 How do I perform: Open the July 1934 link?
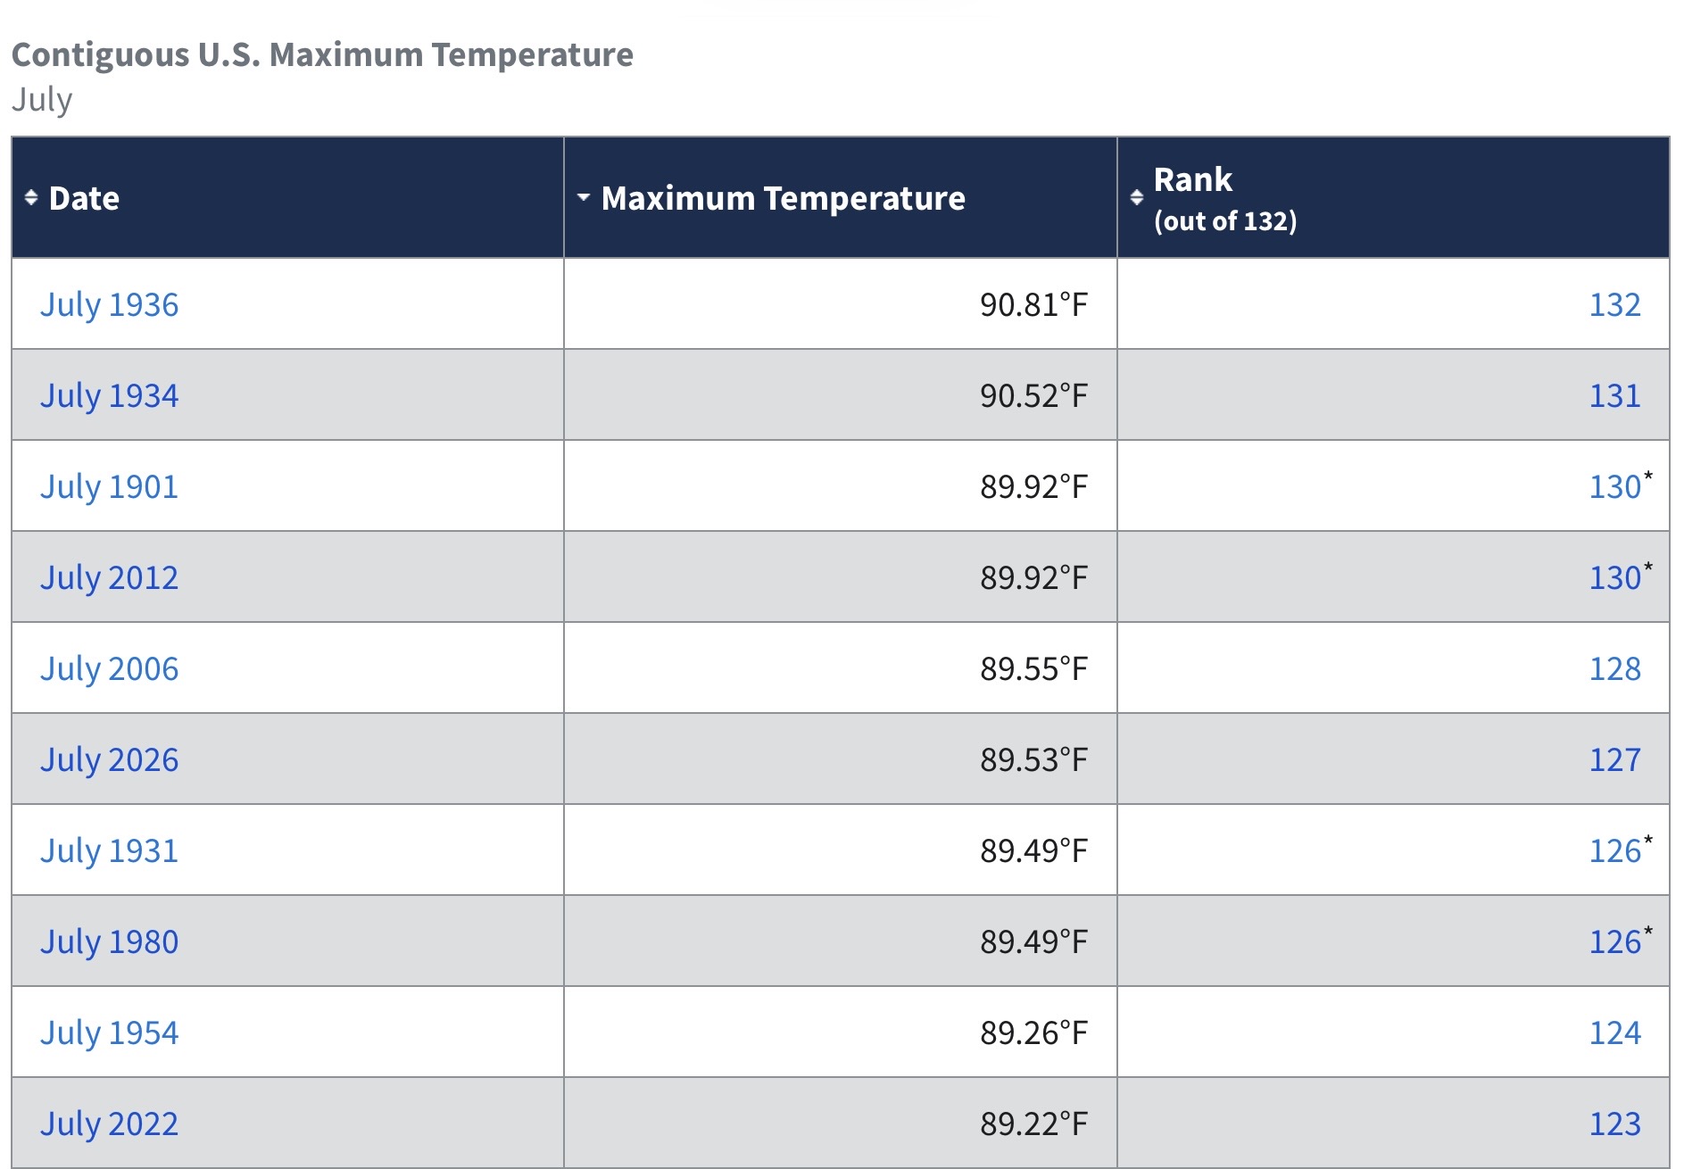(x=109, y=396)
